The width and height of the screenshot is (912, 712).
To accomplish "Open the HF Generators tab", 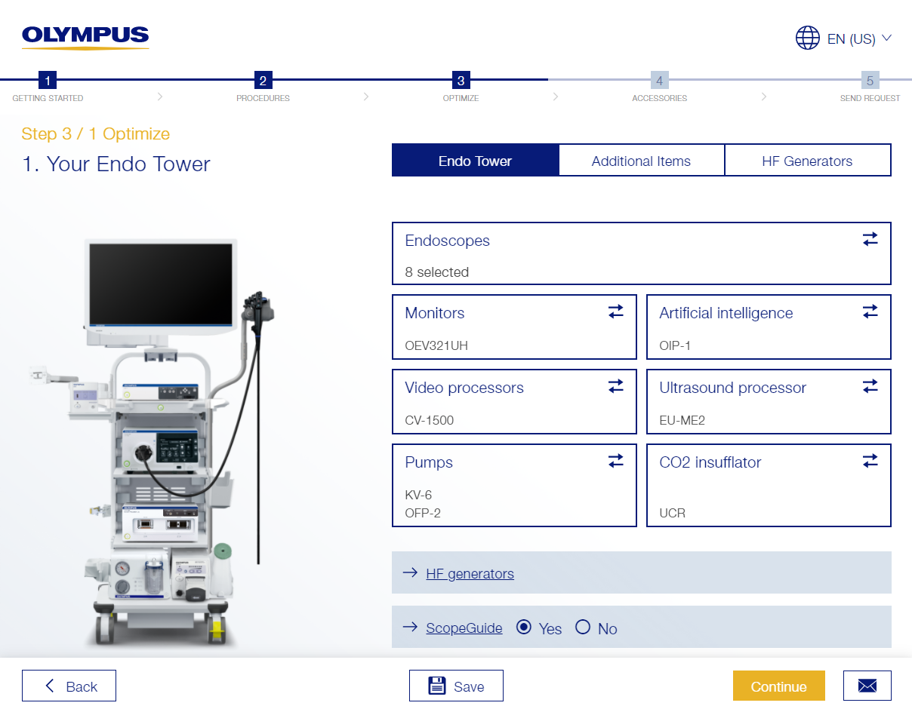I will pos(807,160).
